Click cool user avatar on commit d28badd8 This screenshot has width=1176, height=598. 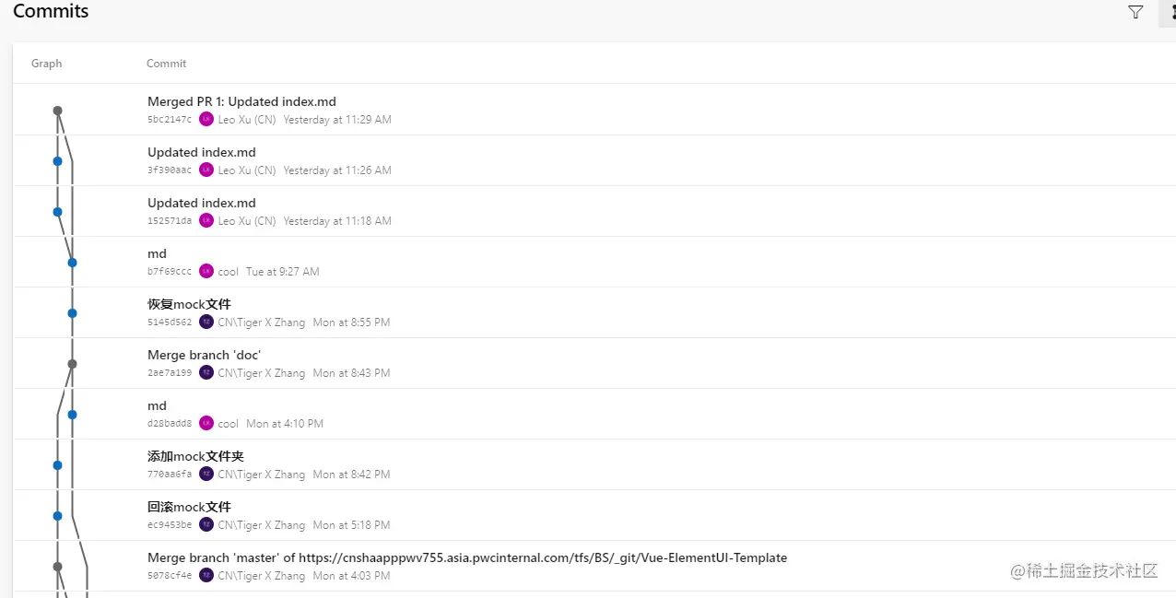point(206,423)
